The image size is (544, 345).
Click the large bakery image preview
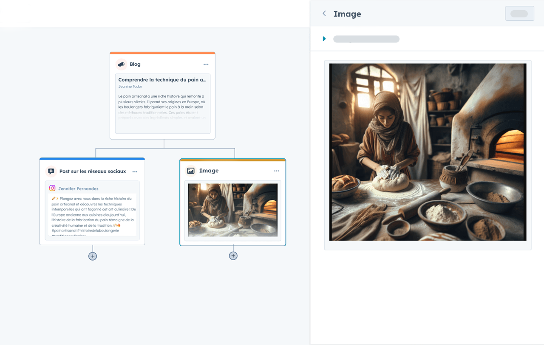click(428, 152)
